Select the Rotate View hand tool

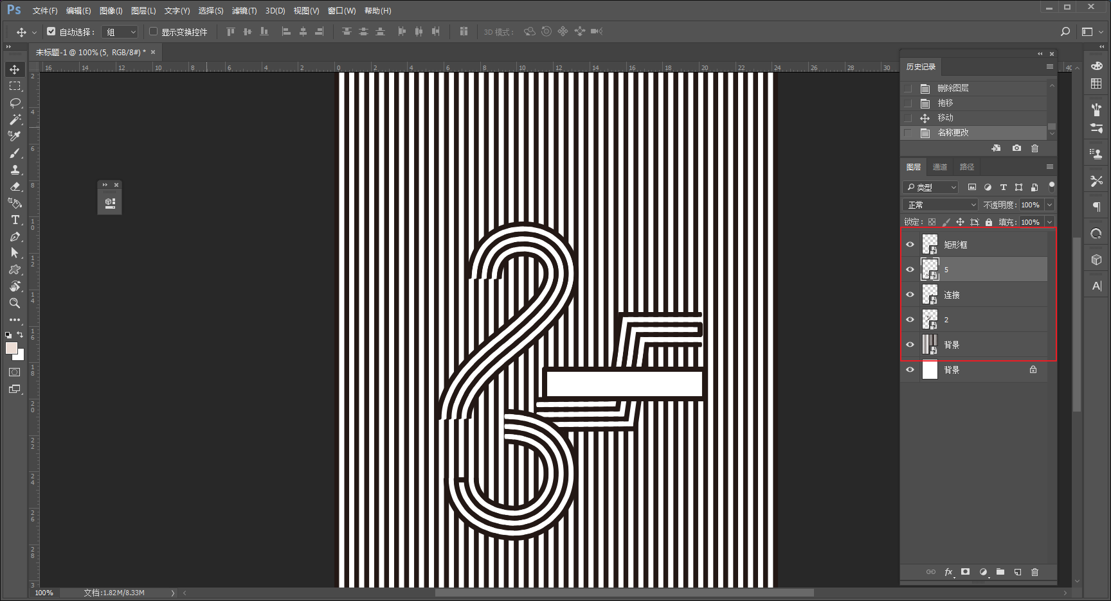pyautogui.click(x=15, y=286)
